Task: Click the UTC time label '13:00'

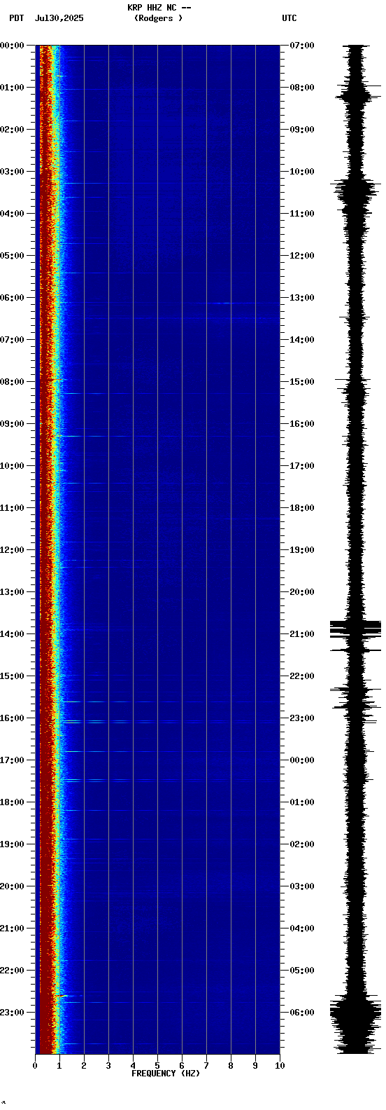Action: [302, 298]
